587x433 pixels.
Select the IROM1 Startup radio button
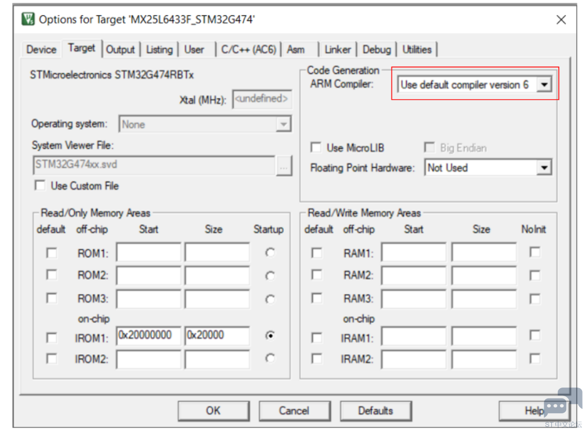pyautogui.click(x=270, y=336)
